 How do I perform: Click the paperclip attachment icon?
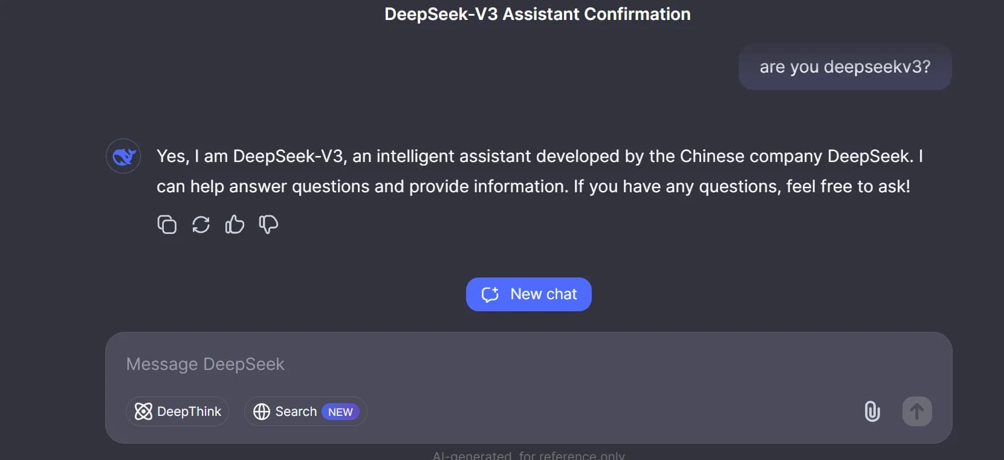[x=872, y=411]
